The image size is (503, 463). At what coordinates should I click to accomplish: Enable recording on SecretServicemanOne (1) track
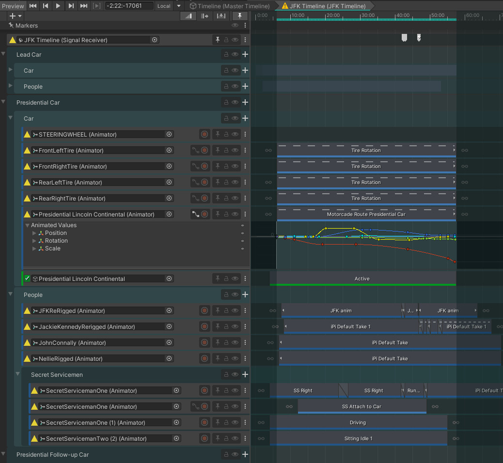[204, 423]
